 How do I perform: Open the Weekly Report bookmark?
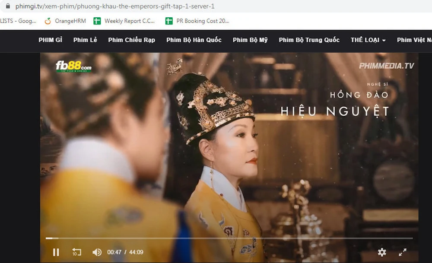(x=124, y=21)
